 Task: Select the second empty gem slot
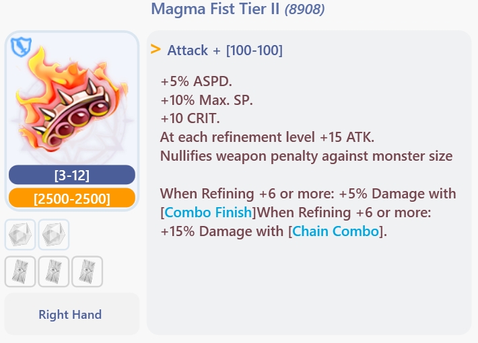click(54, 235)
